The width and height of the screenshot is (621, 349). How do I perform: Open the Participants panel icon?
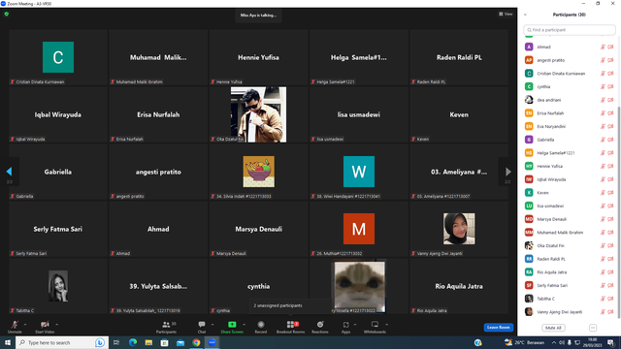pos(166,324)
